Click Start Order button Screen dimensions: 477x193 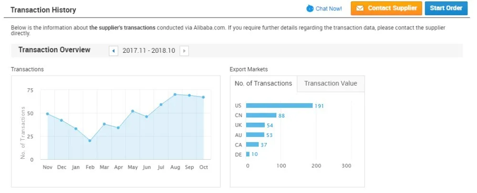coord(446,8)
